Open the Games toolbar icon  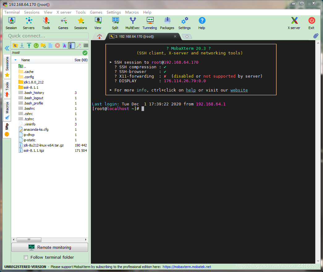click(63, 23)
